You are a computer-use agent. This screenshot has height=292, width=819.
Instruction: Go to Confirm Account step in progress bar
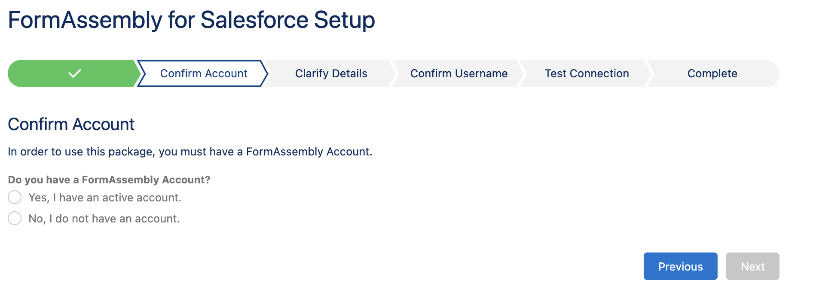(x=203, y=73)
